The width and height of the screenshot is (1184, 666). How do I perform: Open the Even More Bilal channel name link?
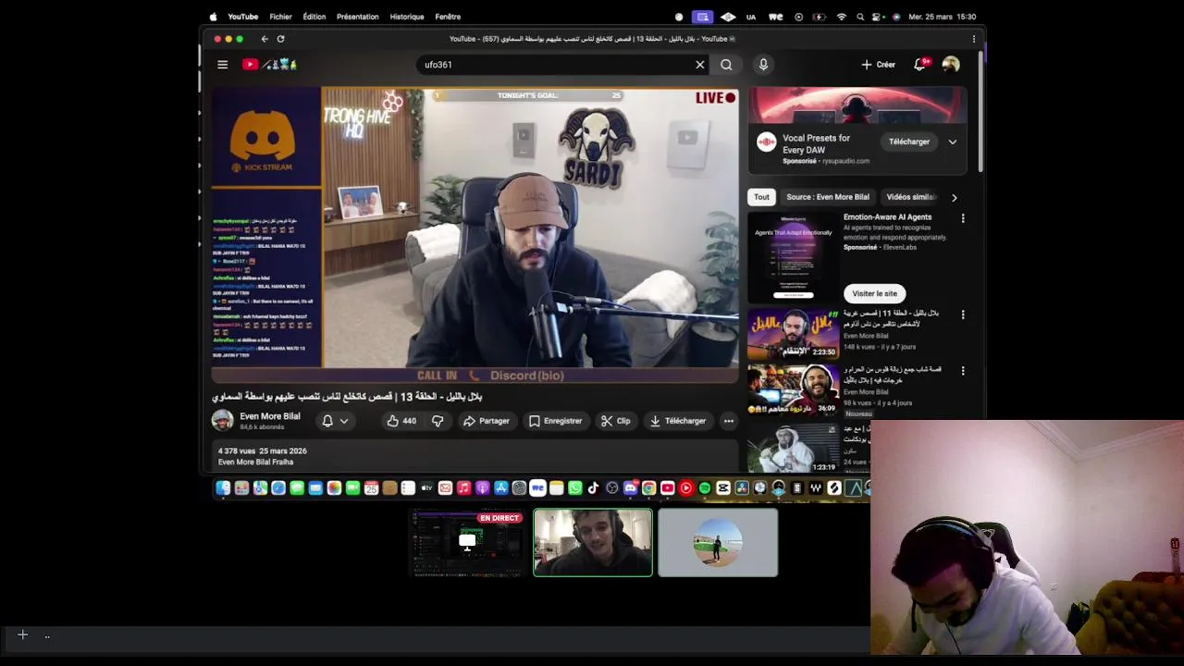(x=270, y=416)
